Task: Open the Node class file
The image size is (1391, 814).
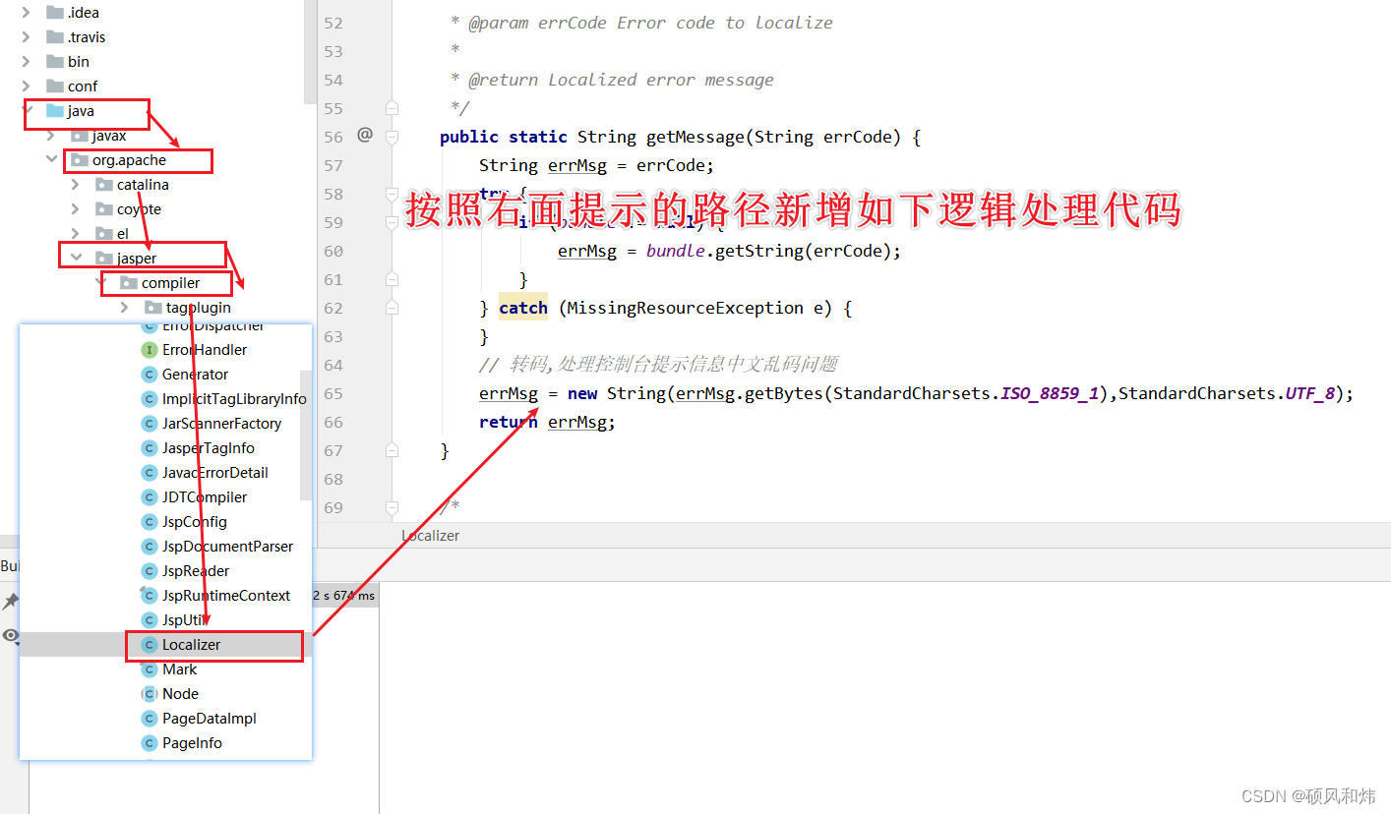Action: point(180,694)
